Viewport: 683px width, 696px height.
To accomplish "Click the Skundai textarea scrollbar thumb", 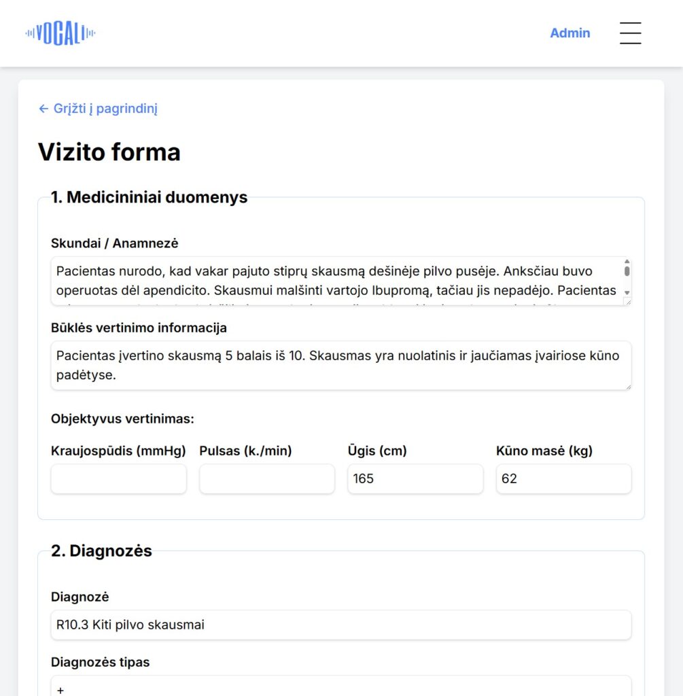I will click(x=627, y=271).
